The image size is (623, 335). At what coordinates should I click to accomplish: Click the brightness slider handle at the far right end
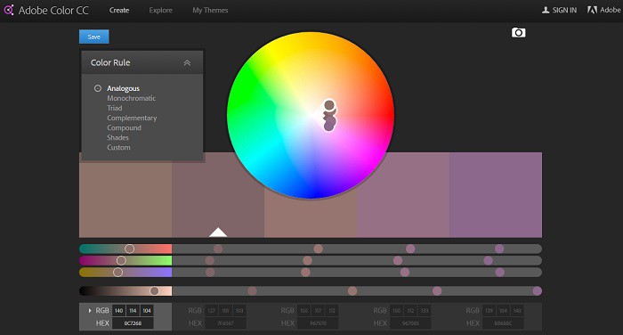point(538,290)
